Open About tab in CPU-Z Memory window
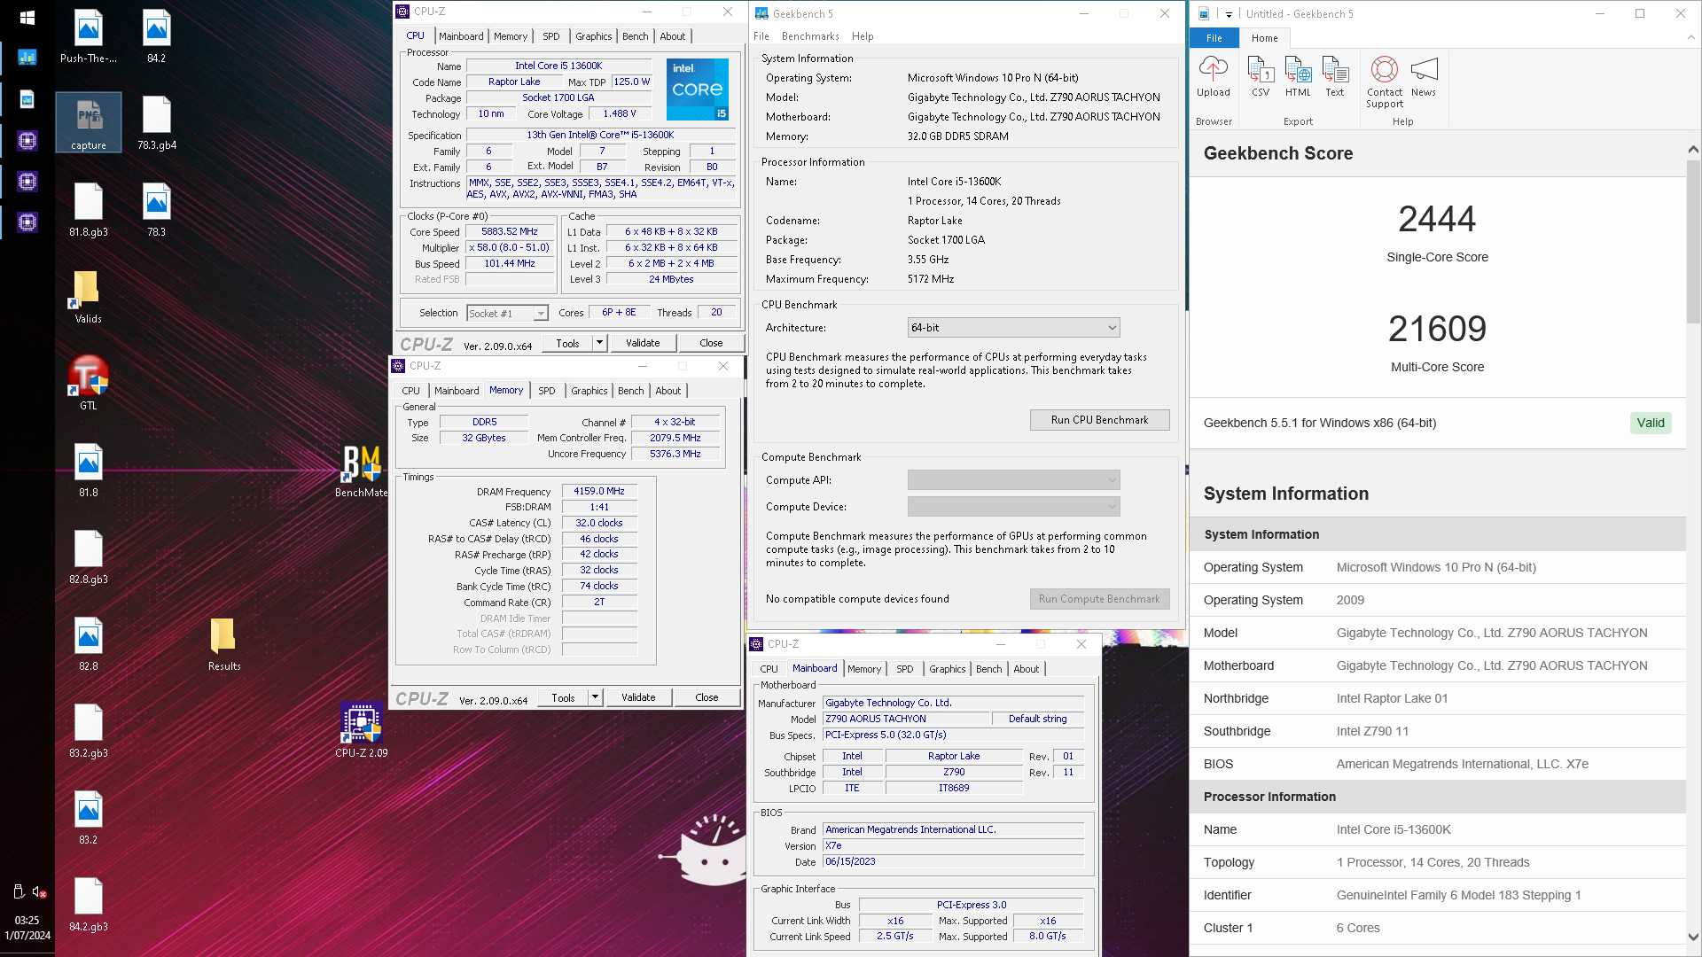 (668, 391)
